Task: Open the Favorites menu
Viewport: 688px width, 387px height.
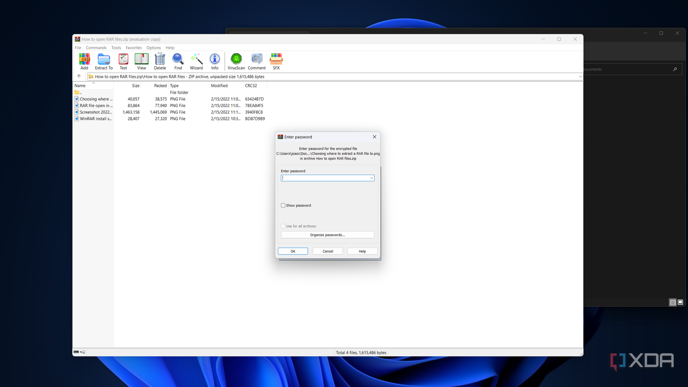Action: pos(134,48)
